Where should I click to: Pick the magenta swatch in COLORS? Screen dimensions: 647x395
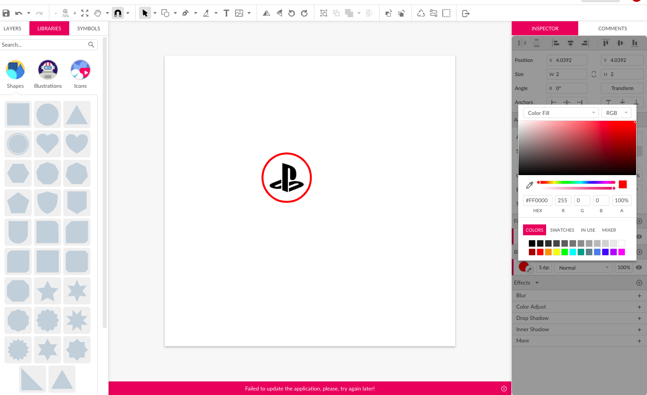point(622,252)
